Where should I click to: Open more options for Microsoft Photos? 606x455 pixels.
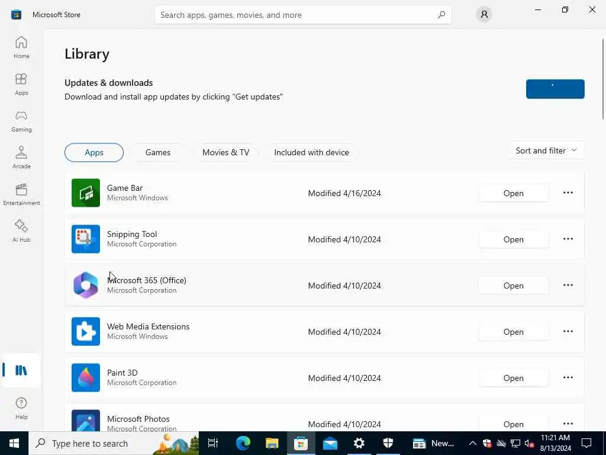click(568, 424)
